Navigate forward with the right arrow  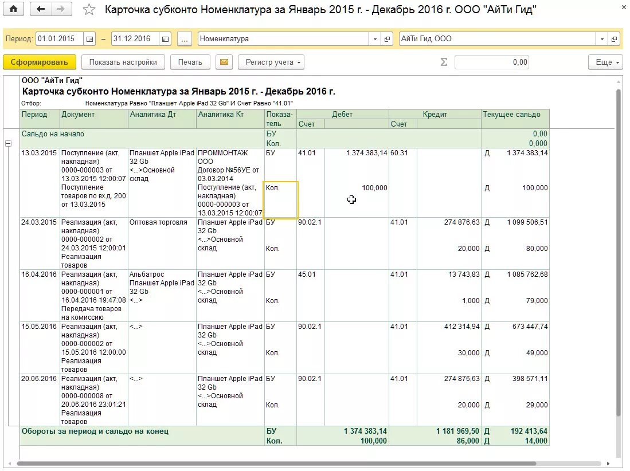pyautogui.click(x=61, y=9)
